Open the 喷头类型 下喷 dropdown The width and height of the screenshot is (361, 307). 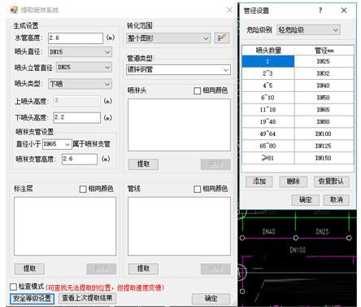click(x=80, y=84)
